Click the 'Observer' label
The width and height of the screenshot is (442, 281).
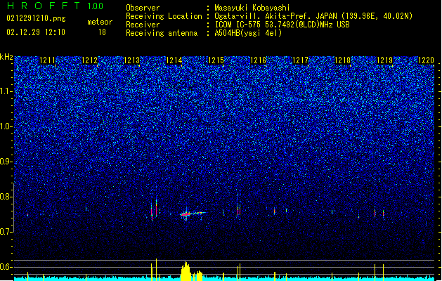[143, 8]
